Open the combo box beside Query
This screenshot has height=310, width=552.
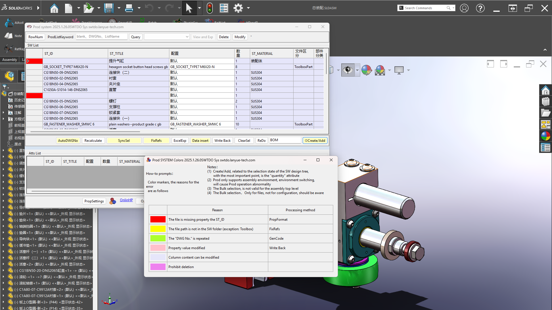click(167, 37)
